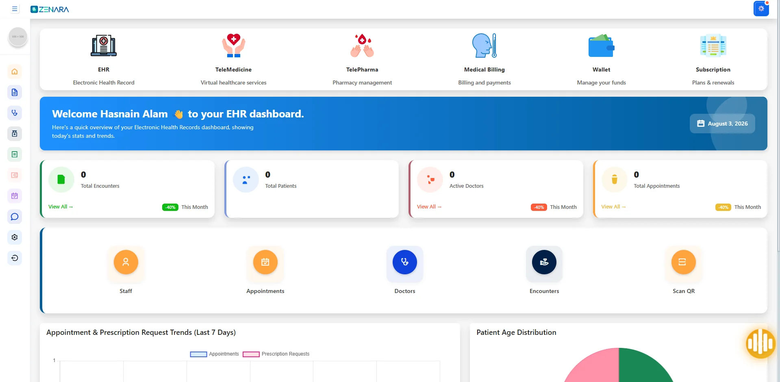Click the Doctors shortcut button
This screenshot has width=780, height=382.
point(405,262)
